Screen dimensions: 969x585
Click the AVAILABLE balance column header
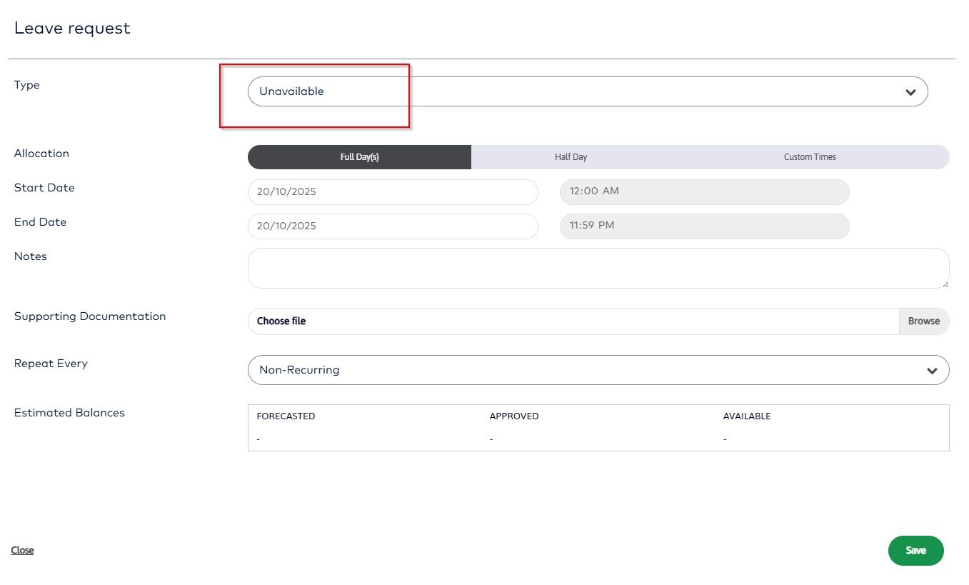coord(747,416)
